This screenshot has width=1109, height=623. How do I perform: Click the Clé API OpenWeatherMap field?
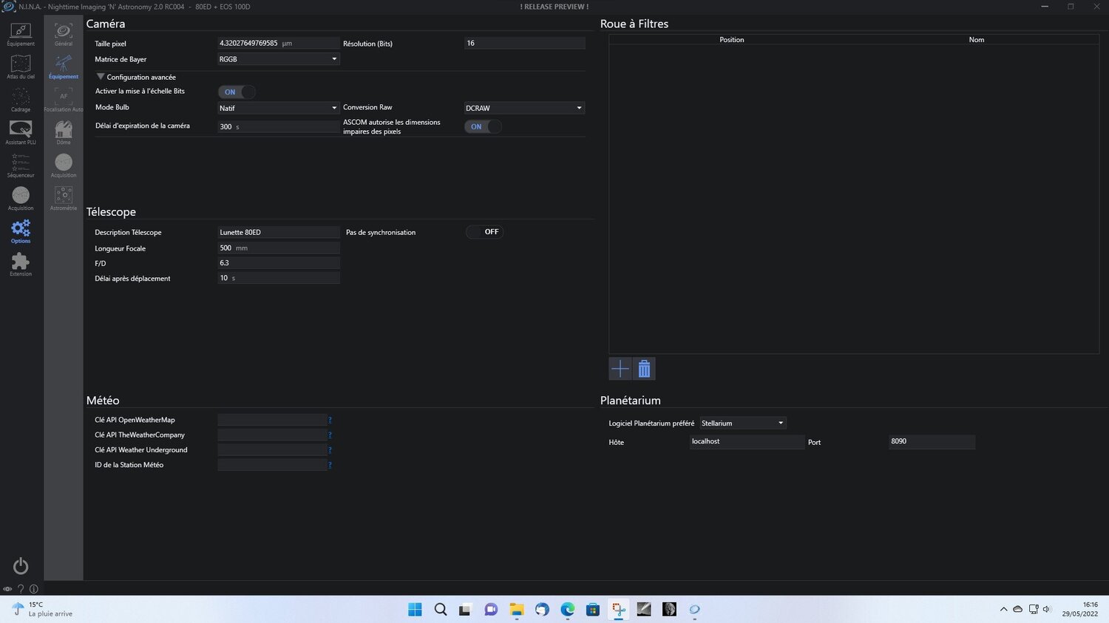pos(271,420)
